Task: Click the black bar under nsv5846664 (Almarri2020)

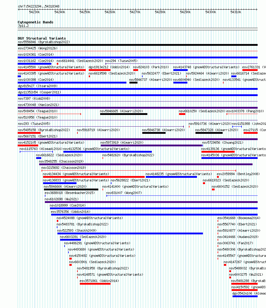Action: click(71, 189)
